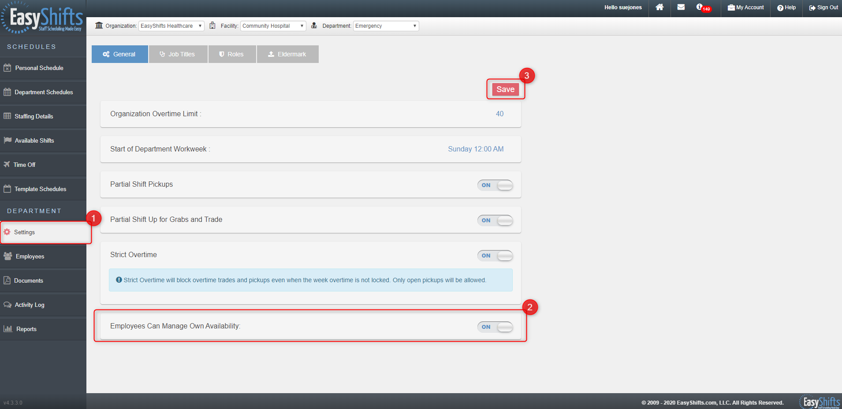Click the Department Schedules grid icon
Image resolution: width=842 pixels, height=409 pixels.
[x=7, y=92]
